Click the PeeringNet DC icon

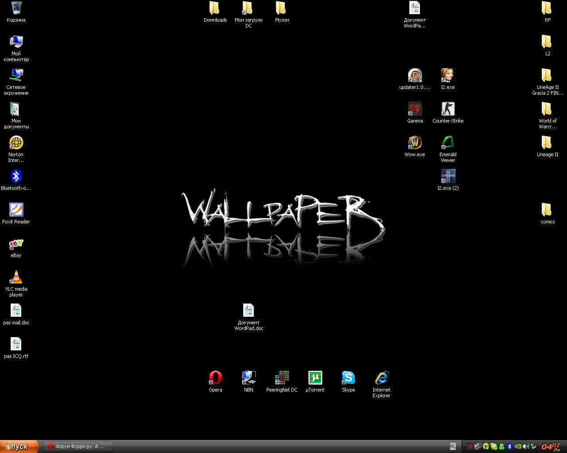pos(282,378)
